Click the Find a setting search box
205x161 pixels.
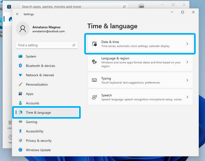(x=47, y=45)
